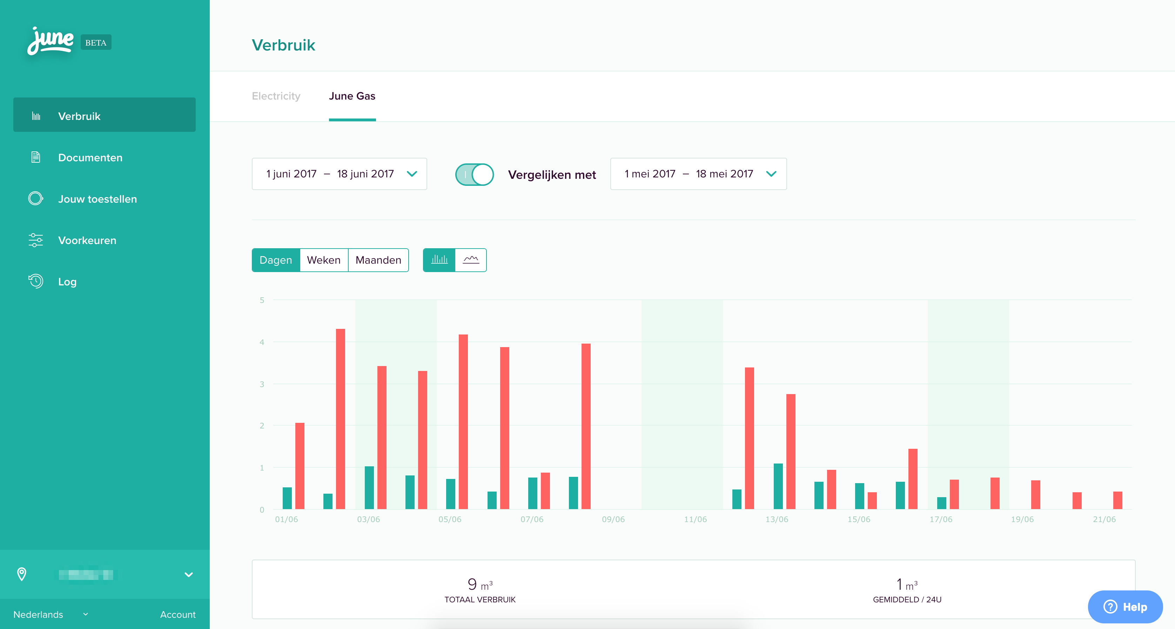Switch to line chart view icon
The height and width of the screenshot is (629, 1175).
pyautogui.click(x=471, y=260)
